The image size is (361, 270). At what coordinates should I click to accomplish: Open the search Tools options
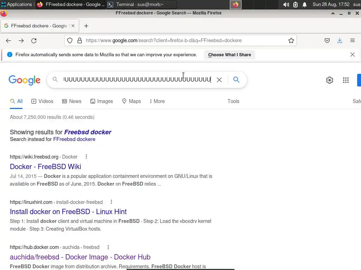click(233, 101)
